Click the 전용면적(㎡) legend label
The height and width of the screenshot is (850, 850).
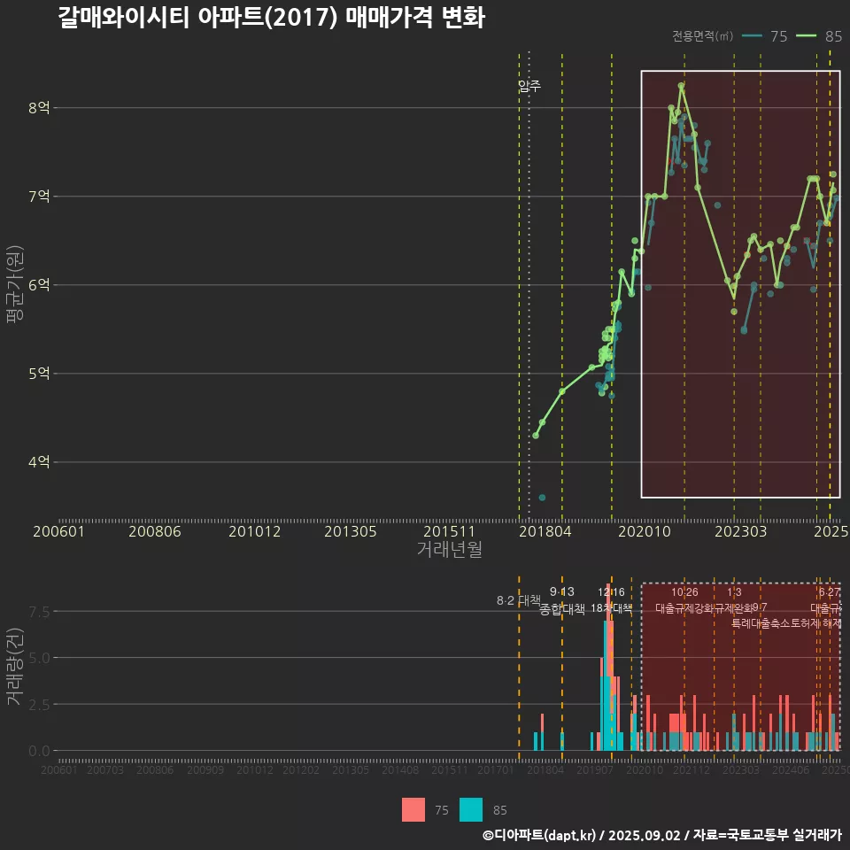point(702,36)
